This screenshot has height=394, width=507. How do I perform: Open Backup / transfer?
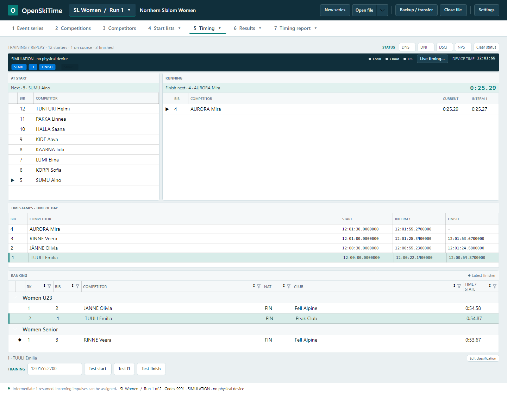click(x=417, y=10)
